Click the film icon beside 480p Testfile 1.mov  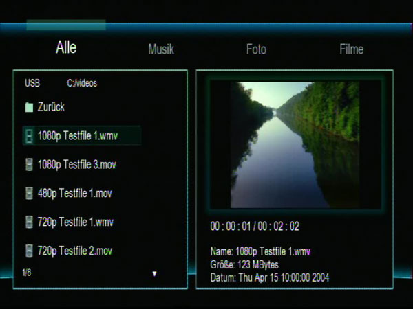[x=29, y=194]
